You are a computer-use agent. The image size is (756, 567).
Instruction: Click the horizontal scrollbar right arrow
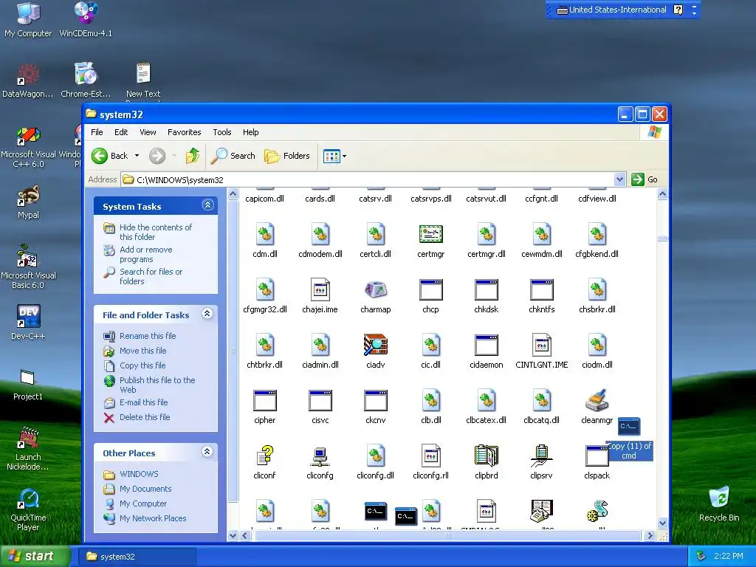click(x=650, y=536)
